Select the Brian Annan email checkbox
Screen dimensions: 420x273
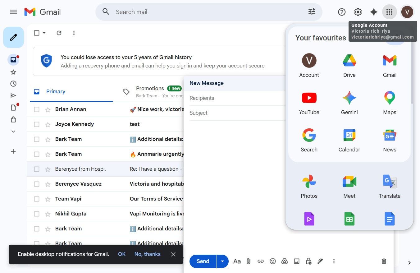coord(37,109)
